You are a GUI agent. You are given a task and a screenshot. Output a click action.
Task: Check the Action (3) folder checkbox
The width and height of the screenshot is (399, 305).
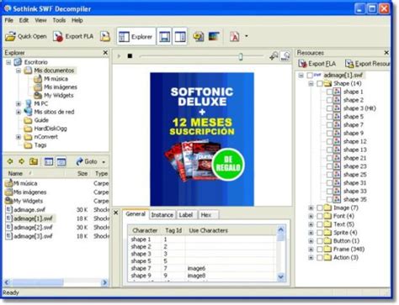tap(320, 258)
